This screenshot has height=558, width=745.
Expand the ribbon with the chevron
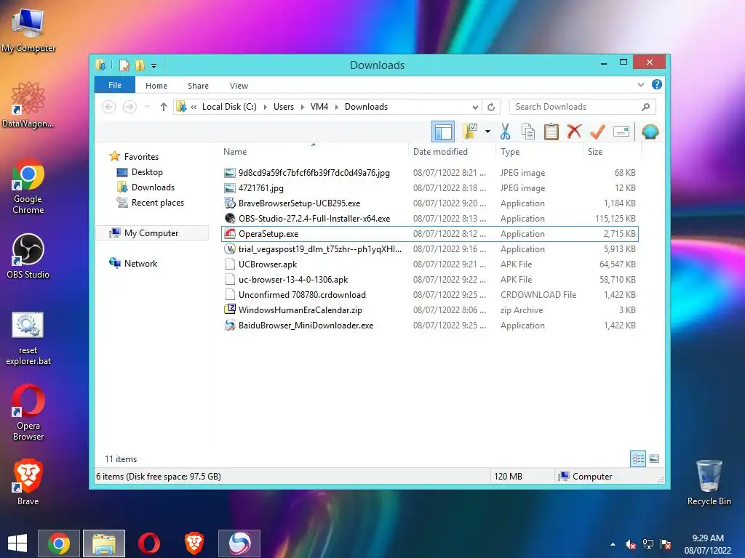[640, 85]
